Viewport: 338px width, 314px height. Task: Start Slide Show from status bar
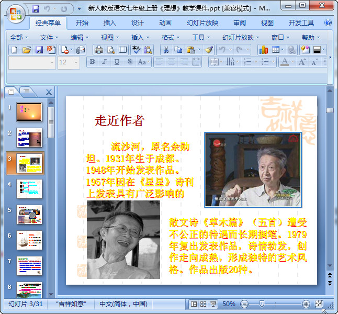213,304
